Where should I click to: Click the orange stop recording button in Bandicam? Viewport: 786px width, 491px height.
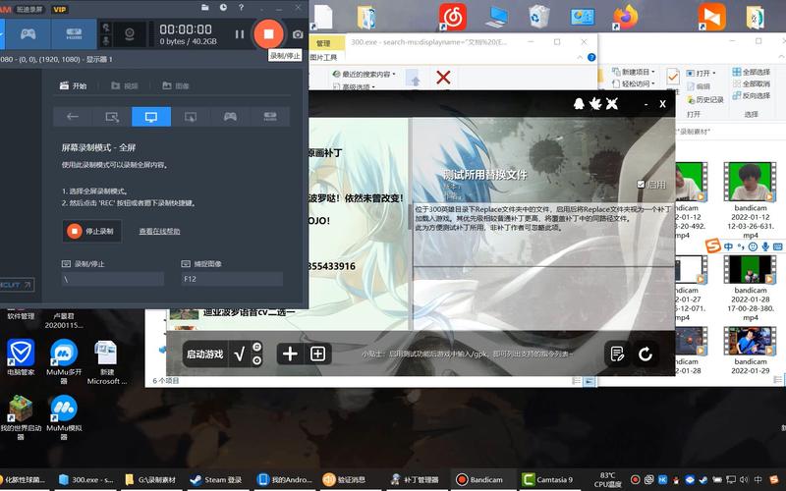[268, 33]
